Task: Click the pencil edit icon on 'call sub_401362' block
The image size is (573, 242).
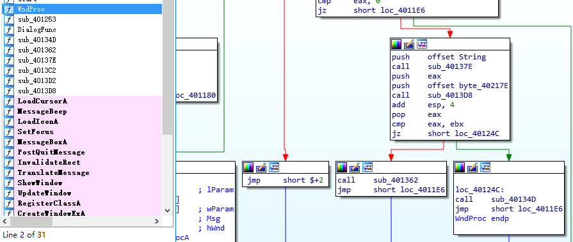Action: [355, 167]
